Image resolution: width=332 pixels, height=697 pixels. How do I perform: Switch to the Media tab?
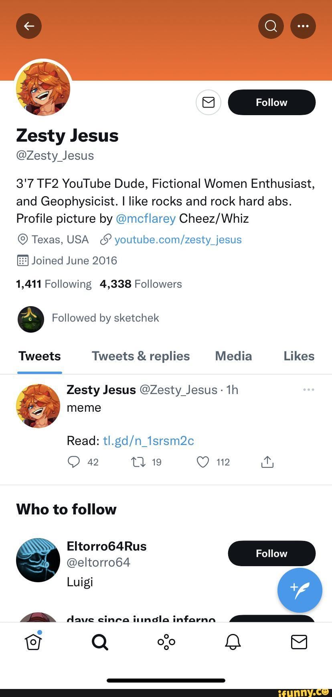coord(233,356)
